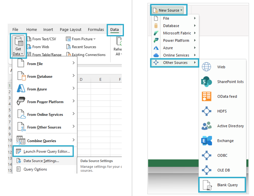Switch to the Home tab

click(x=32, y=30)
